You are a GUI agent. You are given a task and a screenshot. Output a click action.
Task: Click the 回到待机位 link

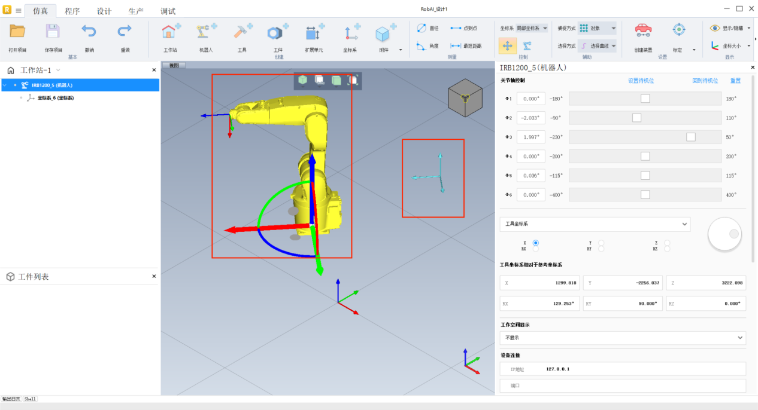(x=705, y=81)
